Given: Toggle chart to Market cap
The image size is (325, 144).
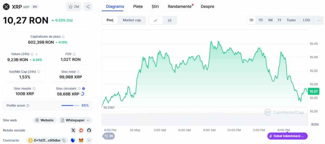Looking at the screenshot, I should click(x=132, y=20).
